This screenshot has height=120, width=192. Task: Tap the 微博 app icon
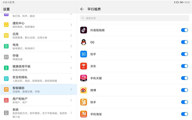tap(84, 90)
